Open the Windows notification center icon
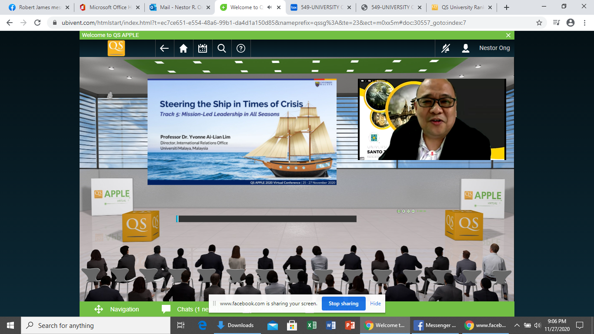The image size is (594, 334). 580,325
